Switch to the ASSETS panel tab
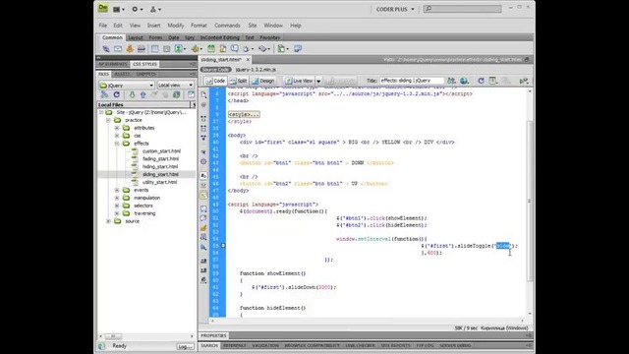The width and height of the screenshot is (629, 354). tap(122, 74)
